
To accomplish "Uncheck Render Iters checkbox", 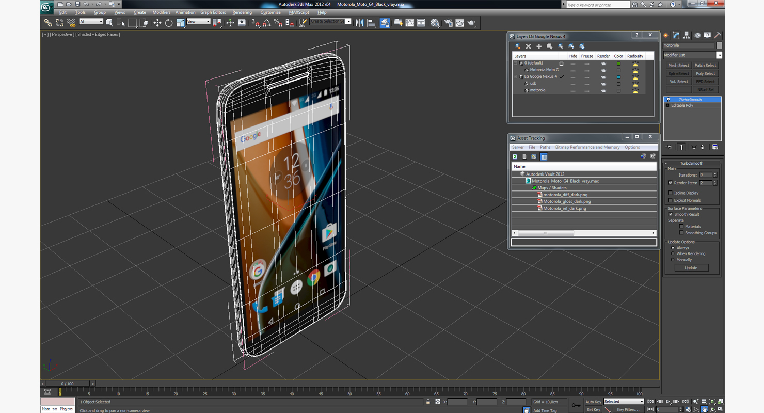I will (x=671, y=183).
